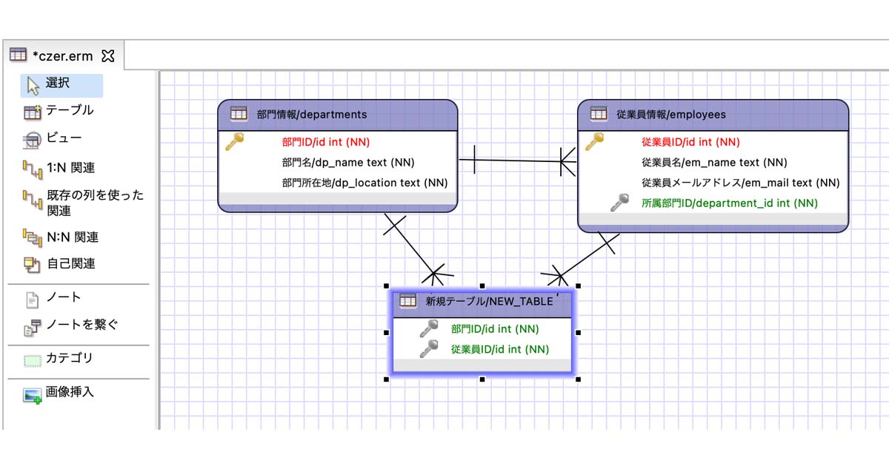The height and width of the screenshot is (466, 889).
Task: Click the gray key icon next to department_id
Action: point(617,203)
